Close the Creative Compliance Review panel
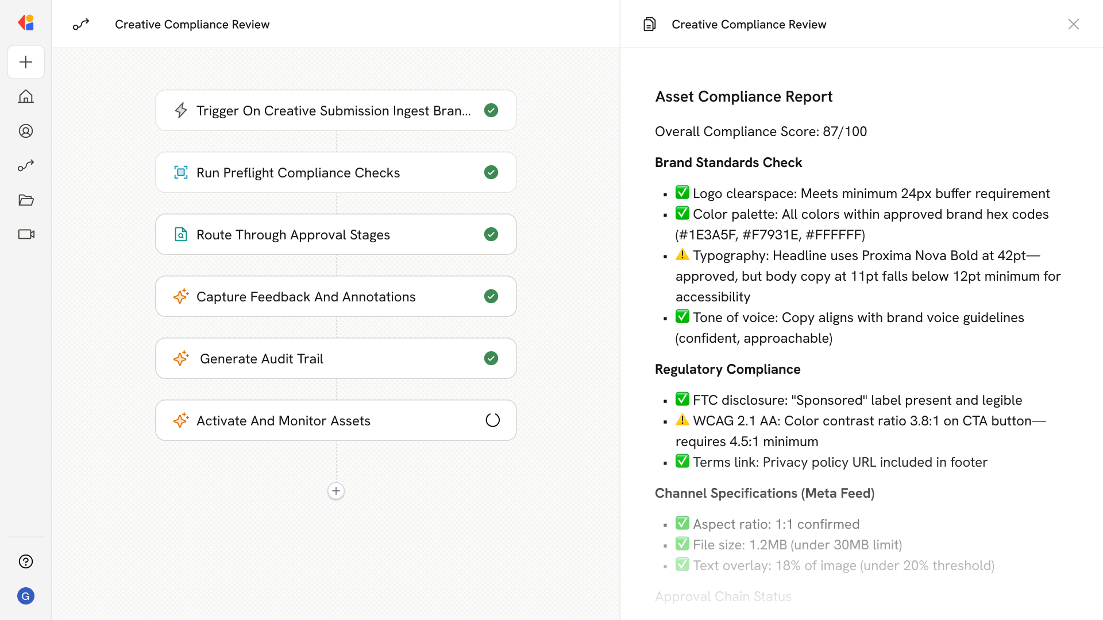 [1073, 24]
